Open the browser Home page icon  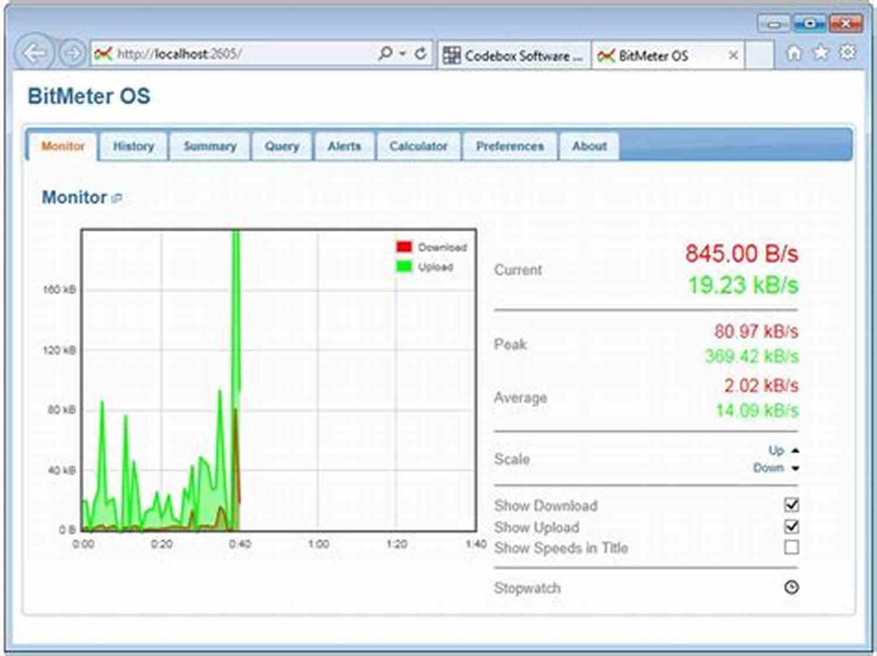(x=794, y=53)
